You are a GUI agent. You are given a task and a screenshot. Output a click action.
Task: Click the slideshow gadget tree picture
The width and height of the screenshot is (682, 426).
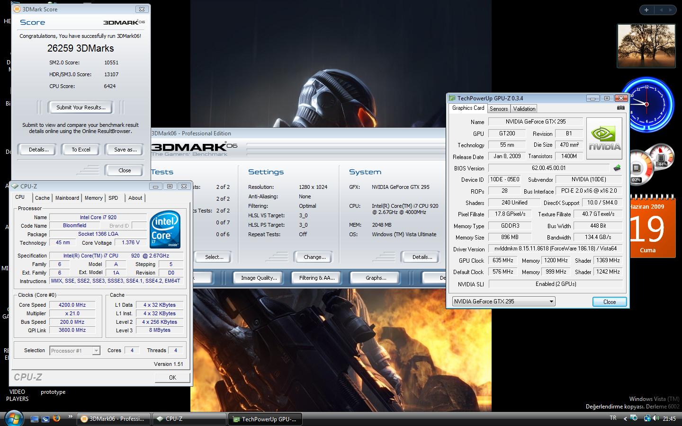click(x=646, y=46)
